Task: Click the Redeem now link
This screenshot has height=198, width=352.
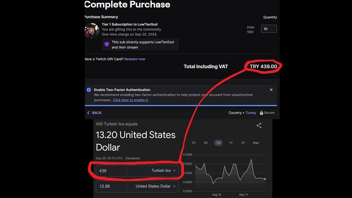Action: (x=135, y=59)
